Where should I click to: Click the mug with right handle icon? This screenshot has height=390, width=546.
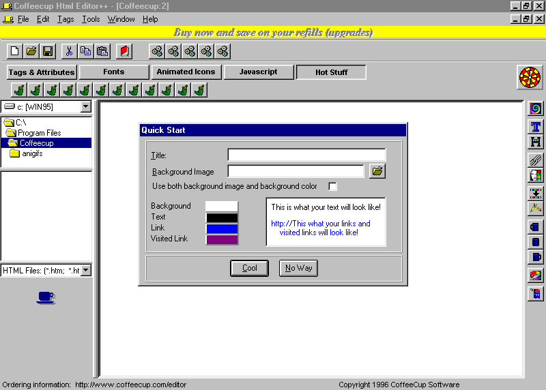pyautogui.click(x=536, y=258)
